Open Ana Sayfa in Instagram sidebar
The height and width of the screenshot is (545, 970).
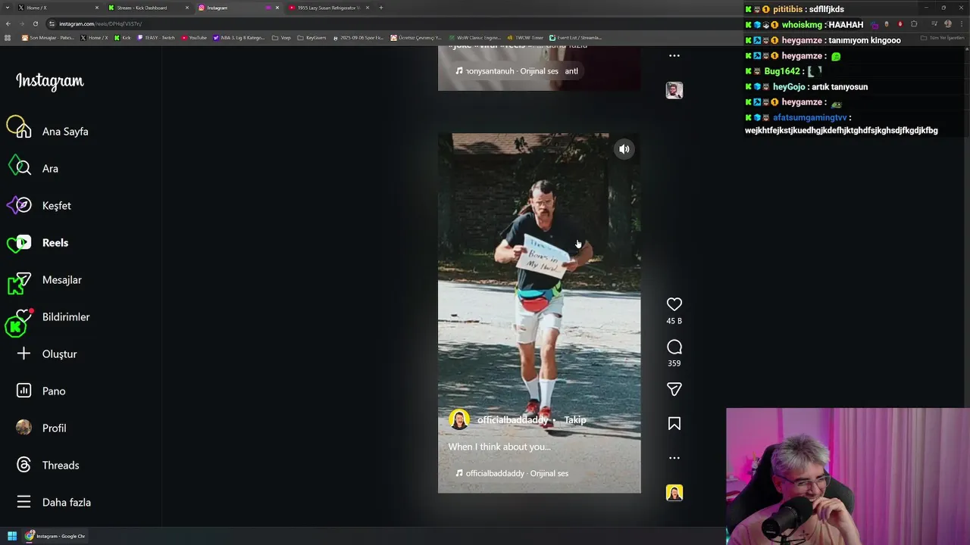[52, 131]
